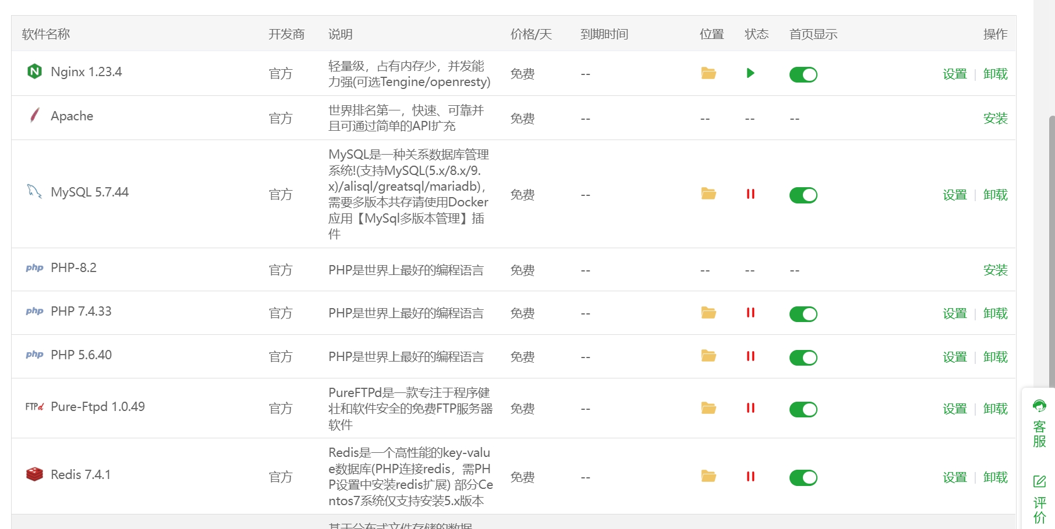Click the 操作 column header

(x=996, y=34)
